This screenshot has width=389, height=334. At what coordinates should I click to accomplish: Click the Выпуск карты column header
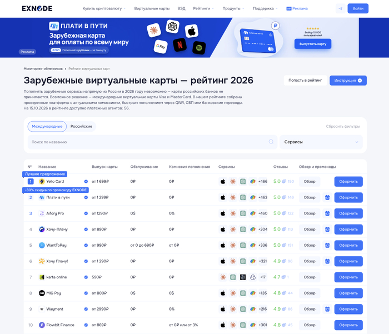click(104, 167)
